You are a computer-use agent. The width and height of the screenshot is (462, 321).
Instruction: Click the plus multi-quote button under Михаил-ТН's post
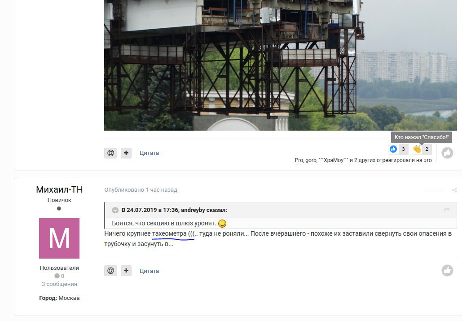tap(126, 271)
